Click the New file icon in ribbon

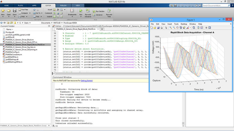[x=3, y=11]
